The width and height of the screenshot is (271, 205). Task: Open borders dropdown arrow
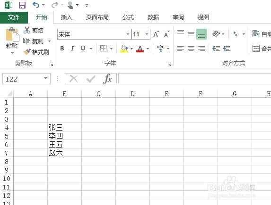point(112,49)
